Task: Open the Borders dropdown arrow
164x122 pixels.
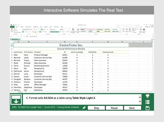Action: [x=31, y=32]
